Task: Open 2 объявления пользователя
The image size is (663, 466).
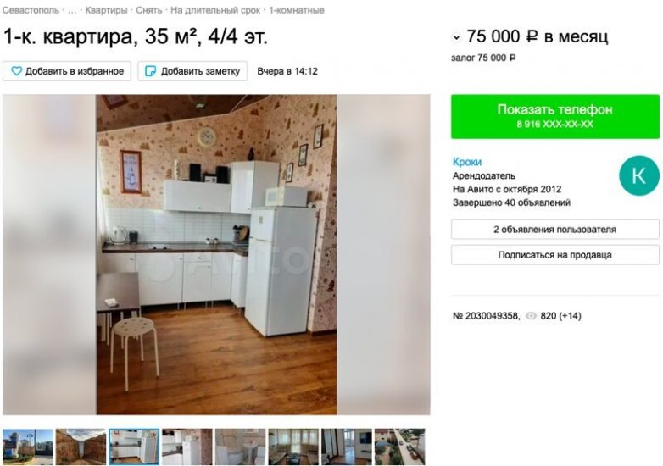Action: pos(554,230)
